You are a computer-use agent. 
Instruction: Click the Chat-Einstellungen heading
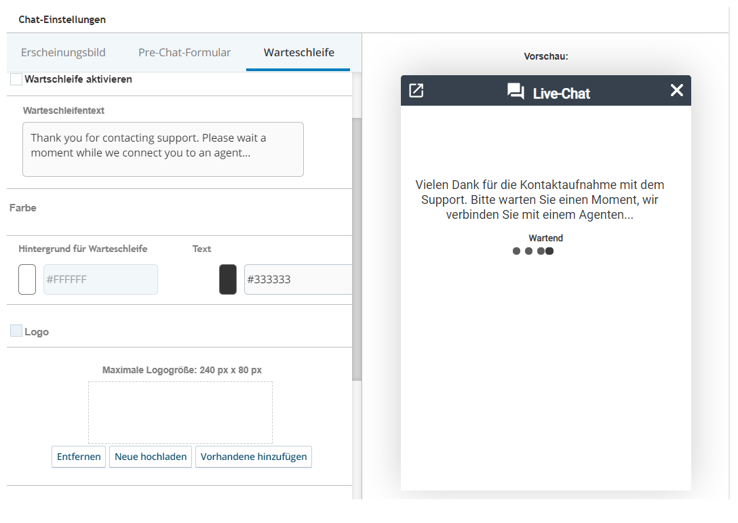coord(62,20)
